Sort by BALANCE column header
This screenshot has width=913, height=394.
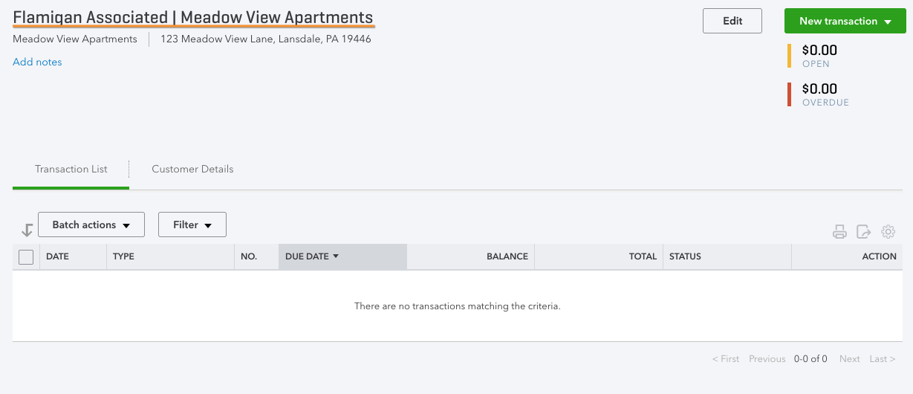[507, 256]
